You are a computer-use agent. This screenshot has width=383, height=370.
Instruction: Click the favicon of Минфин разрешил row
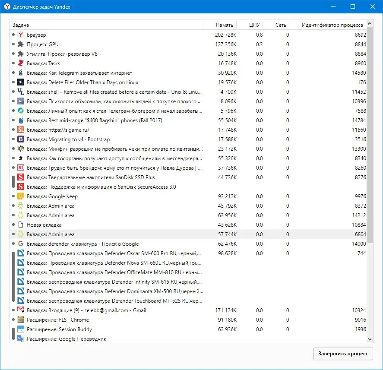(21, 149)
